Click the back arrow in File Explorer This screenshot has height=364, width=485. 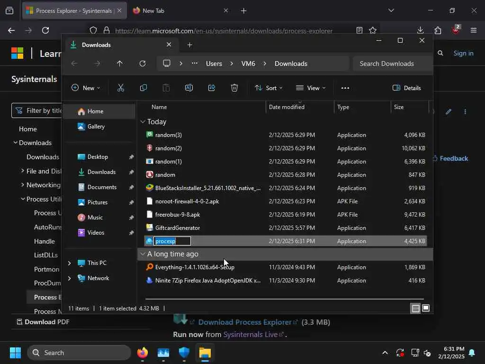pos(74,64)
